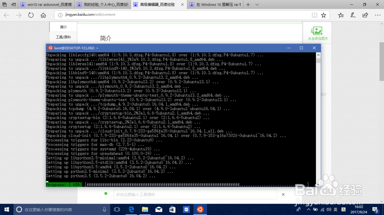The width and height of the screenshot is (384, 215).
Task: Go forward in Edge browser
Action: click(18, 15)
